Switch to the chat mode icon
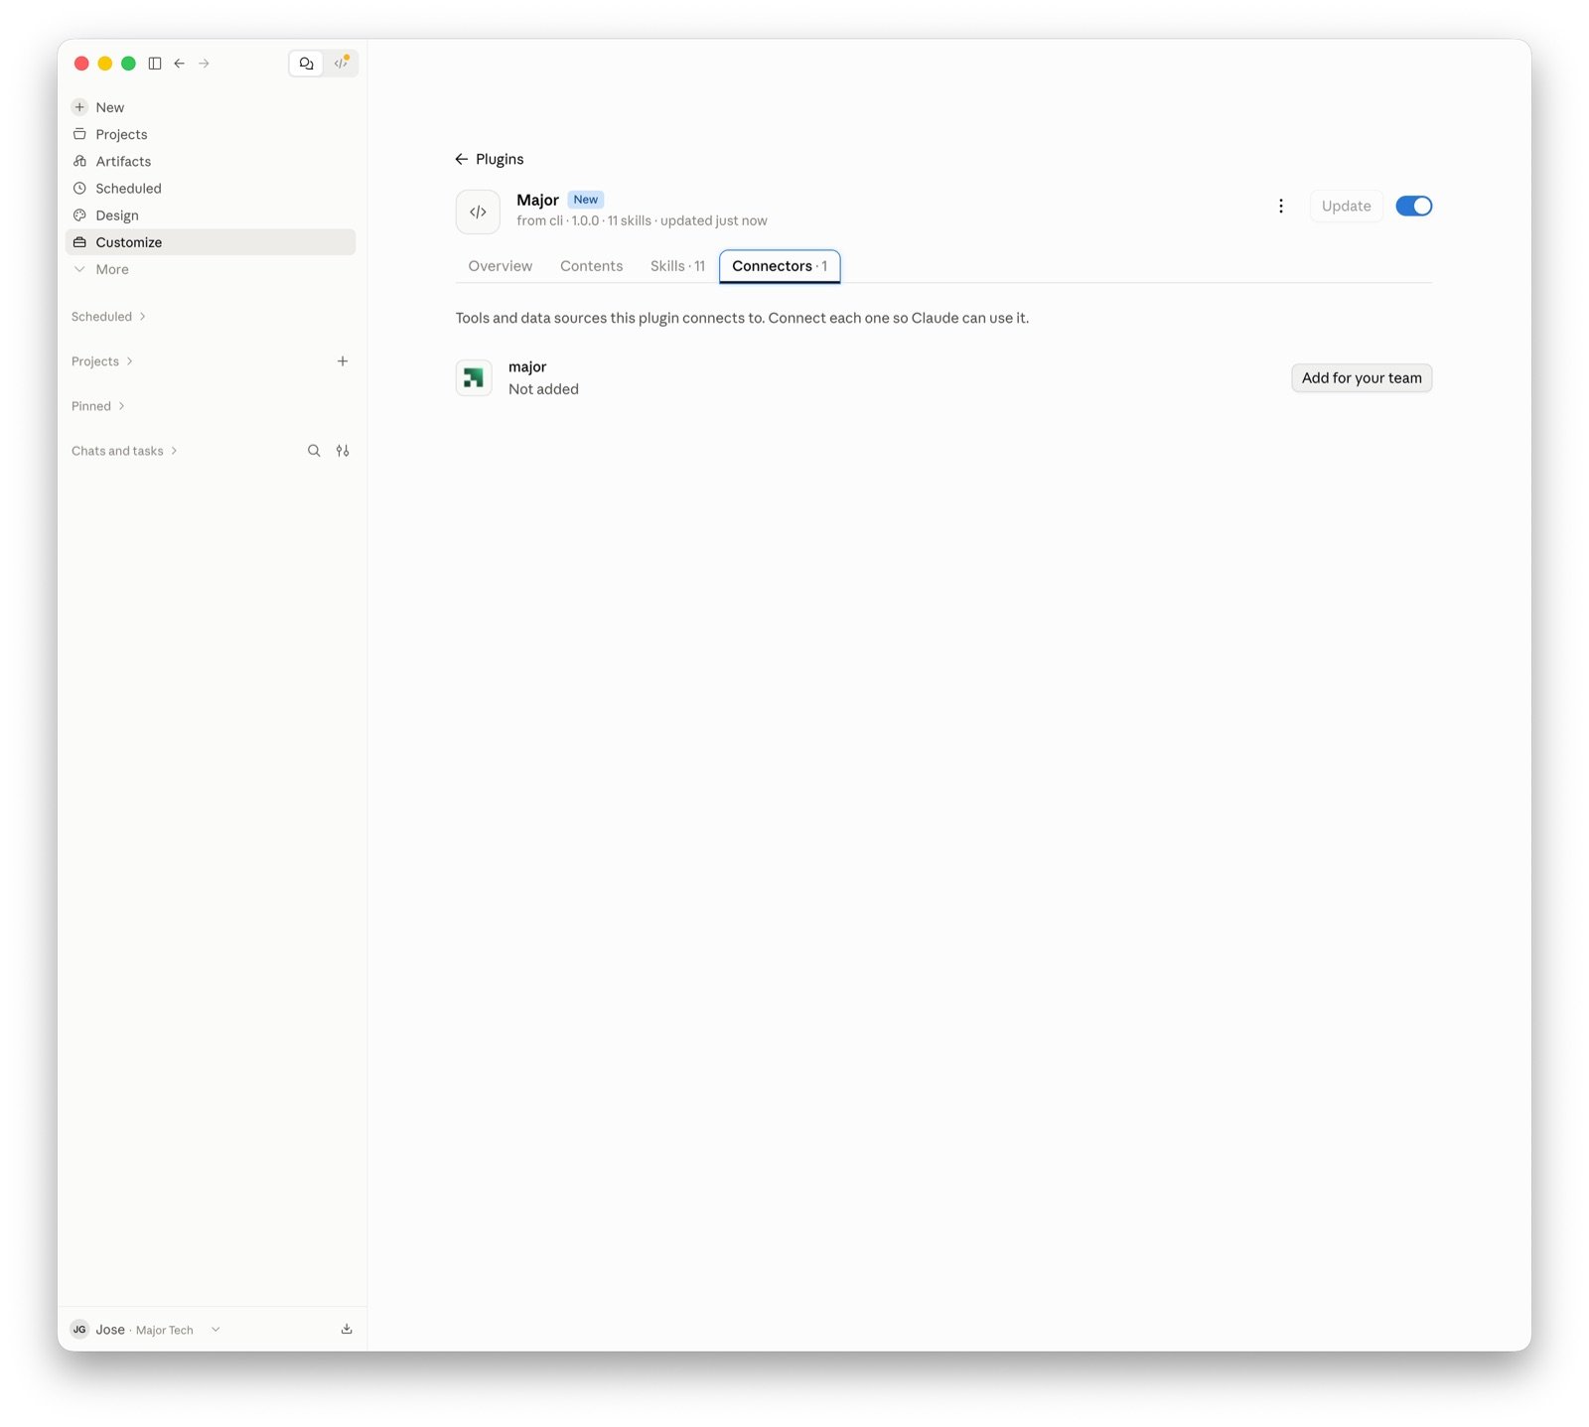The image size is (1589, 1427). tap(306, 64)
